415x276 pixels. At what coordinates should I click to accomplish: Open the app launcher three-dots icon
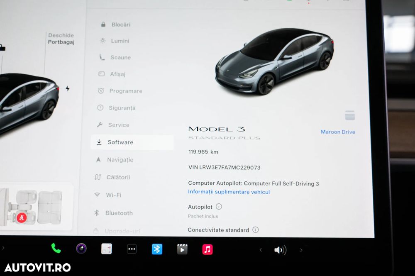point(132,249)
